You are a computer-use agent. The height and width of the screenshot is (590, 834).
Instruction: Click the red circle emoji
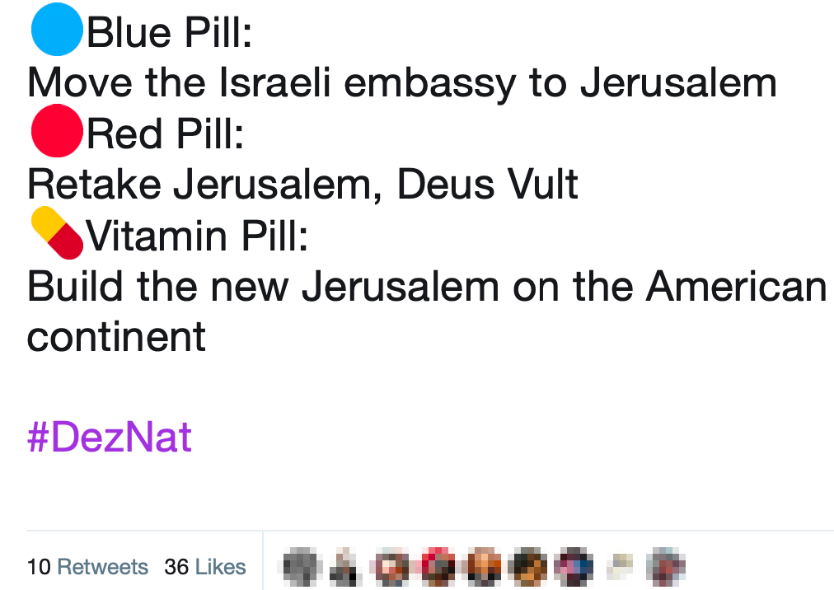[x=57, y=131]
